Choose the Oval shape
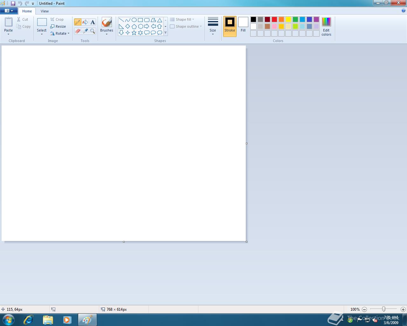Image resolution: width=407 pixels, height=326 pixels. click(134, 20)
